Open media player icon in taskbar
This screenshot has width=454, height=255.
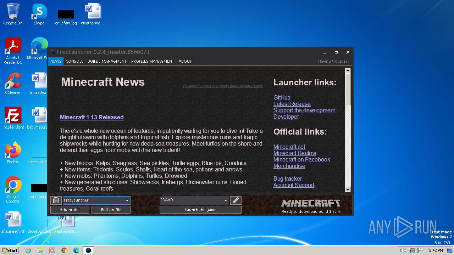click(52, 250)
